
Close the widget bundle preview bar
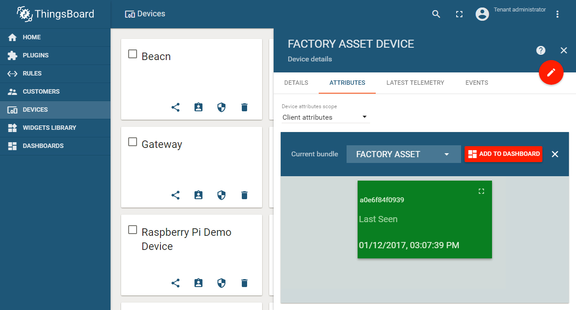[x=555, y=154]
